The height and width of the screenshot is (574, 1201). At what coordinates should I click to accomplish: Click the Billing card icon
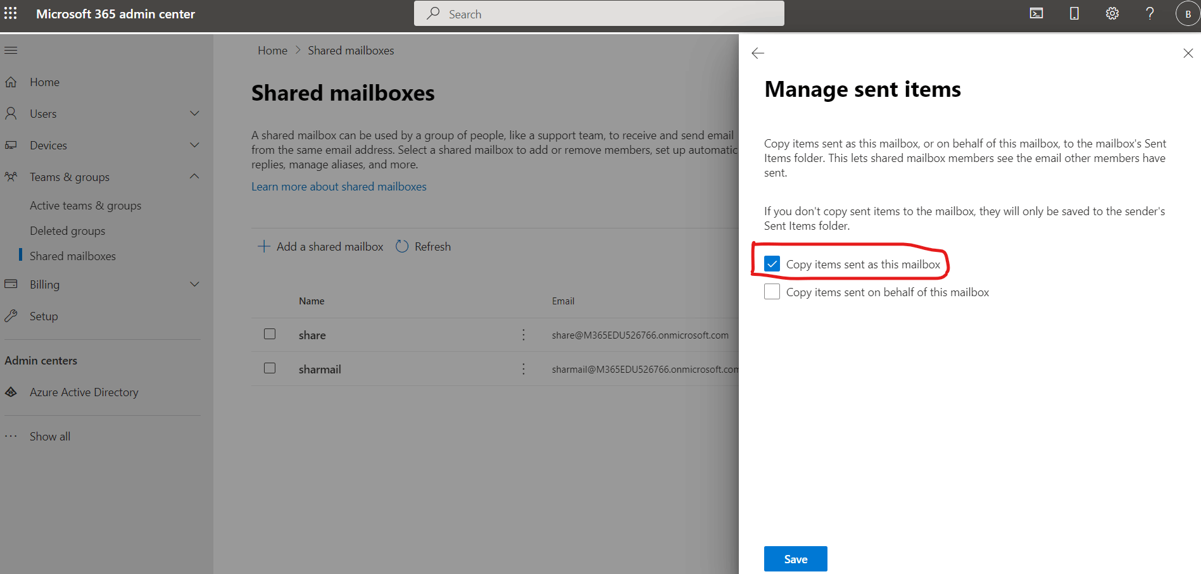point(11,284)
